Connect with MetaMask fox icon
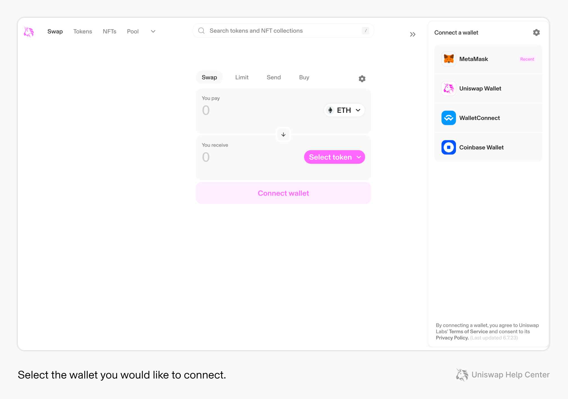 click(448, 59)
